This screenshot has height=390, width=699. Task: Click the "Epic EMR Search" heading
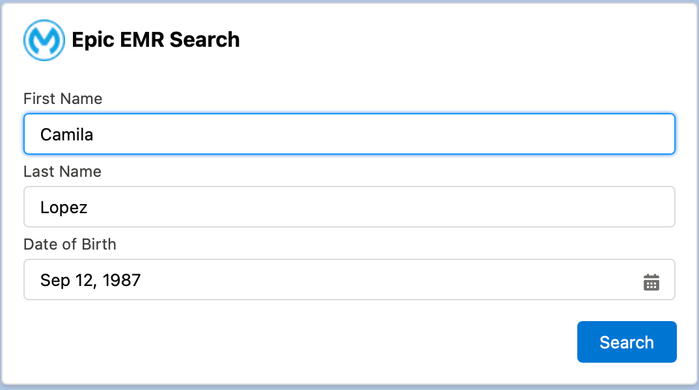156,40
